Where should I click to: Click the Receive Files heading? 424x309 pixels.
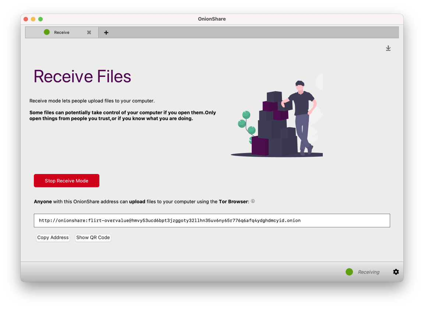click(82, 77)
